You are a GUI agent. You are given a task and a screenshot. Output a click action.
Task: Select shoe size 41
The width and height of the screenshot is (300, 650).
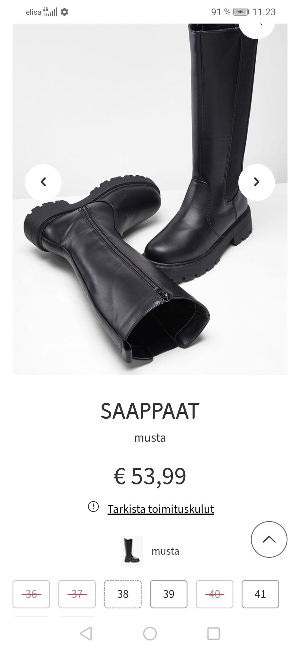click(260, 594)
